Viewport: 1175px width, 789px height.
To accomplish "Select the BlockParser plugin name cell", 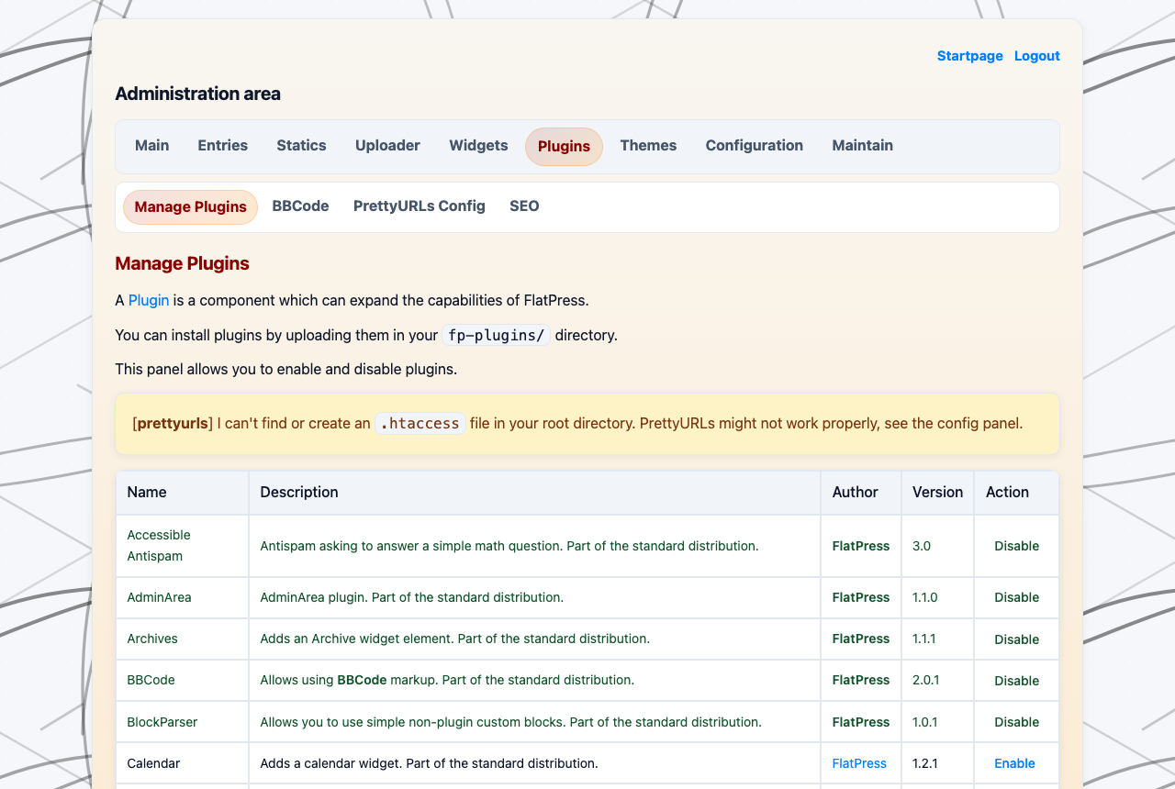I will point(183,722).
